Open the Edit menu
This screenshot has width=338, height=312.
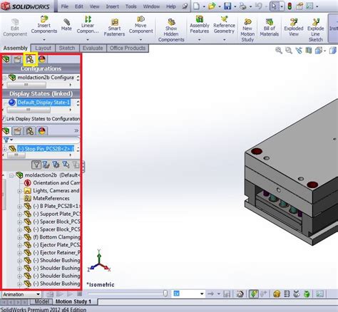(x=79, y=6)
